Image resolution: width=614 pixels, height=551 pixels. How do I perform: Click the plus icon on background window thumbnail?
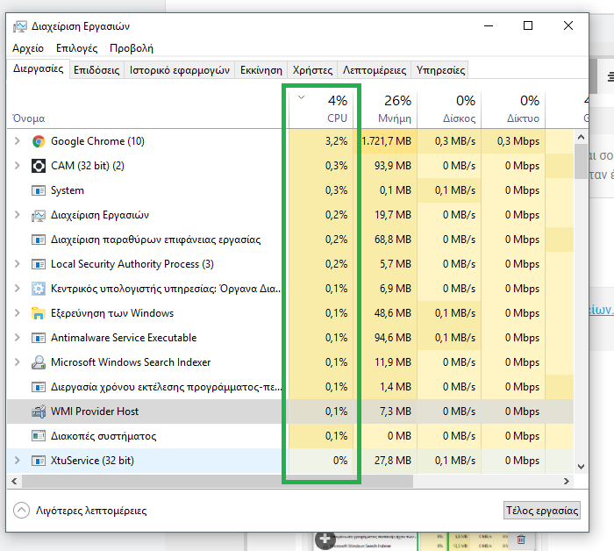pyautogui.click(x=325, y=540)
